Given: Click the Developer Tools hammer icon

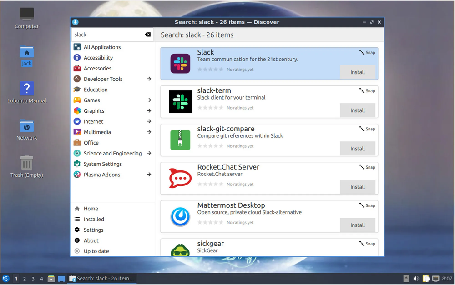Looking at the screenshot, I should (x=77, y=79).
